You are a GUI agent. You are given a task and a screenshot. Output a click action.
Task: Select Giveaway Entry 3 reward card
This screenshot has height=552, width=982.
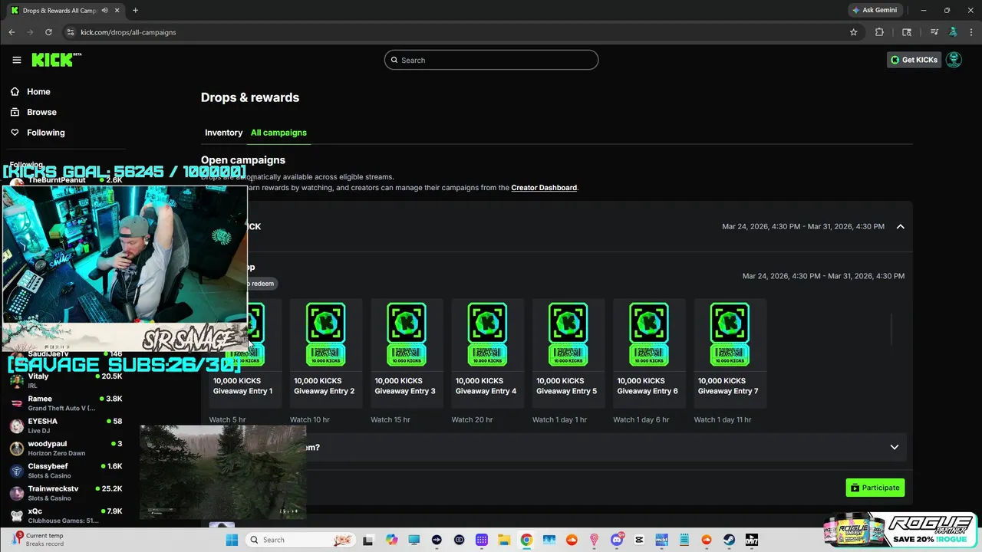407,352
